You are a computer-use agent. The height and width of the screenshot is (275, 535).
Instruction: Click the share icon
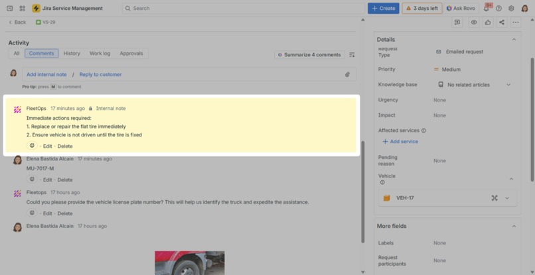tap(502, 23)
